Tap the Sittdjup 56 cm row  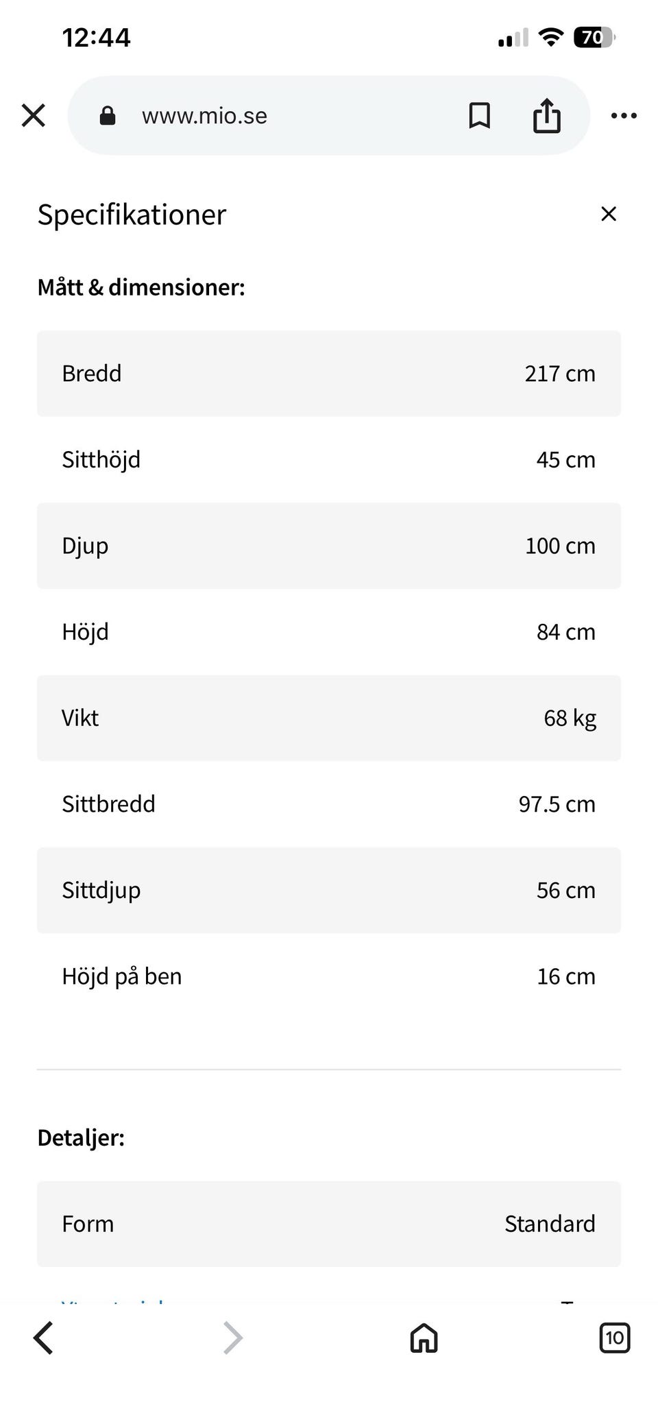pos(329,890)
